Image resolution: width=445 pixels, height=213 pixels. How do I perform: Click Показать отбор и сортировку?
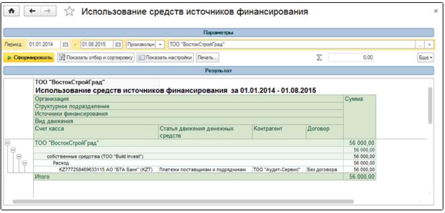click(x=96, y=57)
